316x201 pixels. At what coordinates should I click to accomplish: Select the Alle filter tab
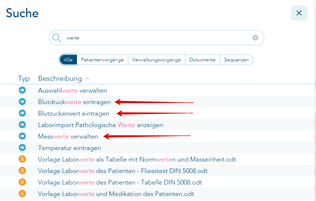click(x=68, y=60)
